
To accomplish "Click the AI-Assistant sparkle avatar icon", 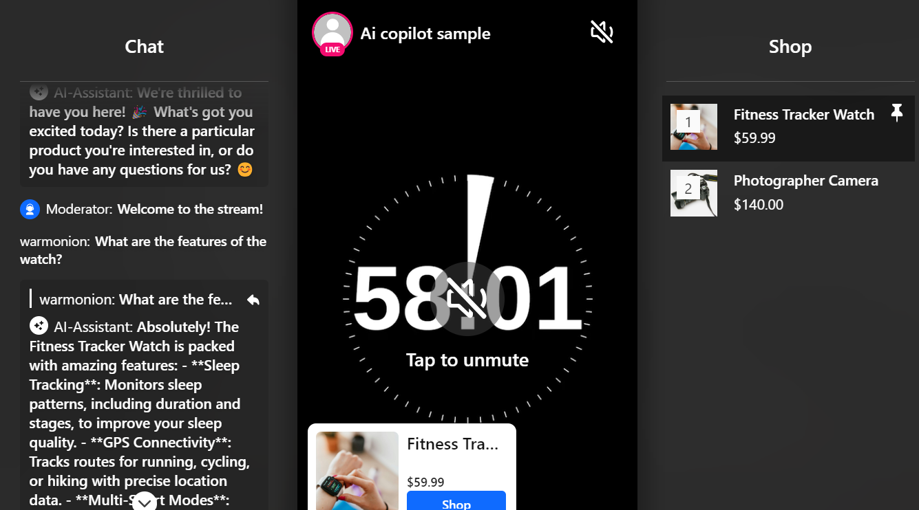I will tap(39, 326).
